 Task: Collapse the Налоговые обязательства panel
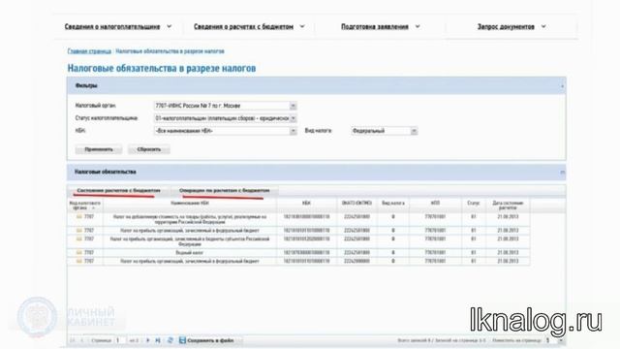tap(562, 173)
